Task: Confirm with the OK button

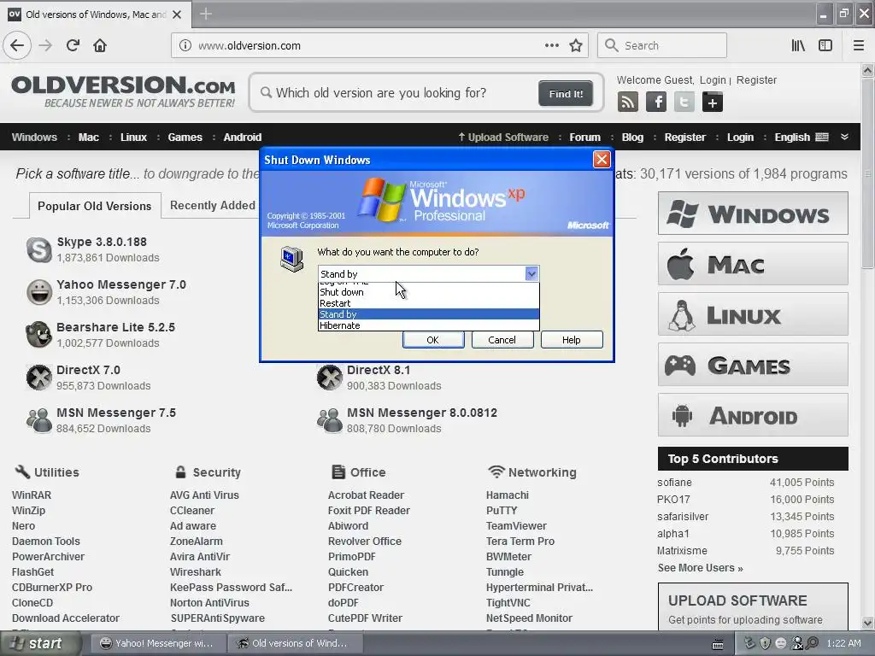Action: (433, 340)
